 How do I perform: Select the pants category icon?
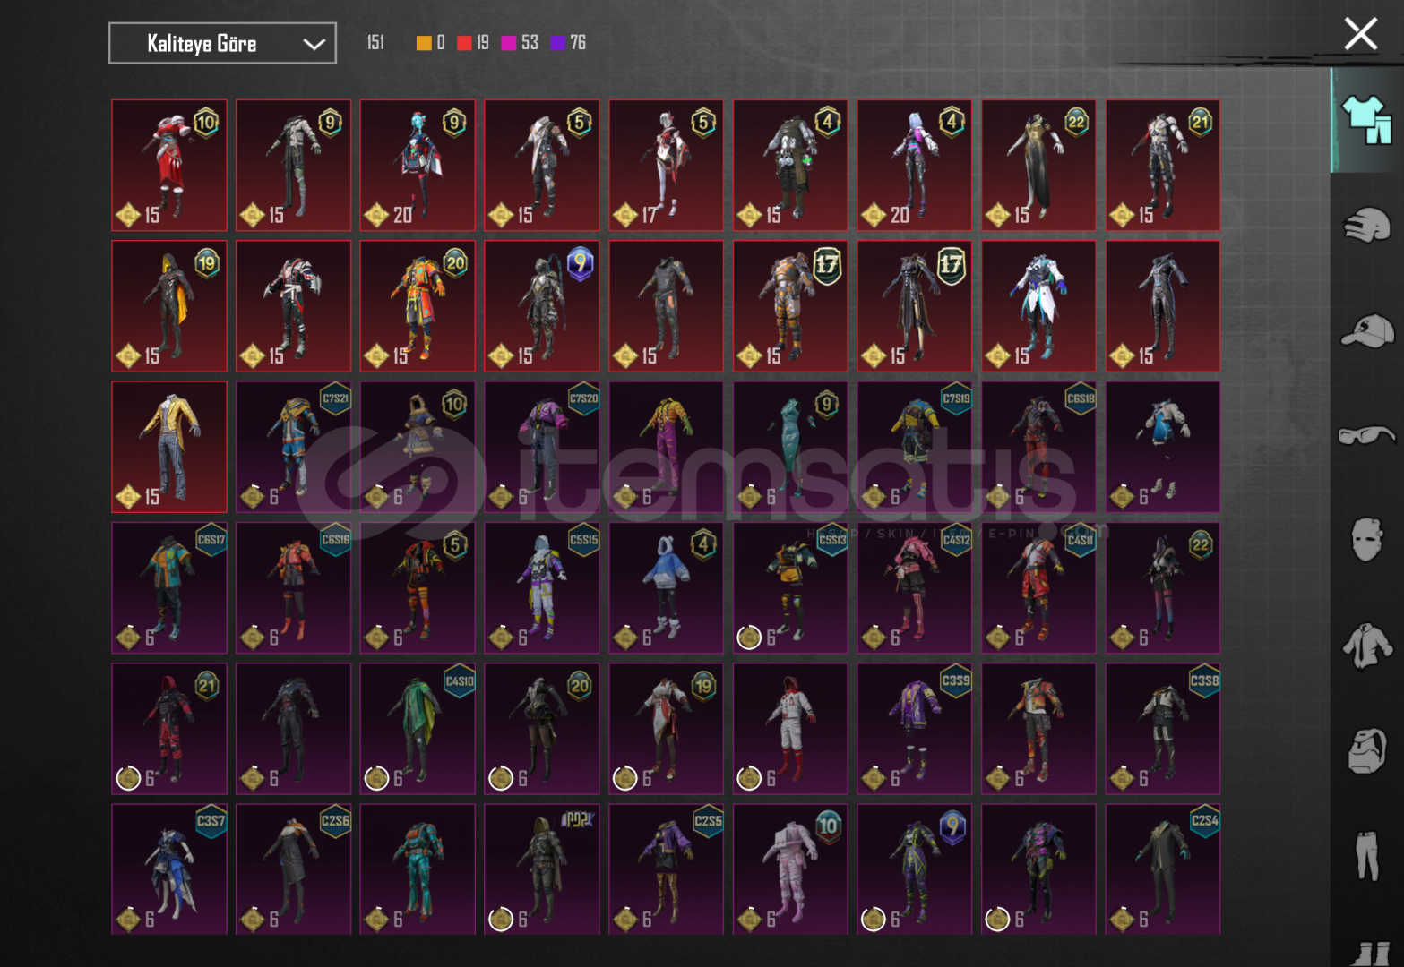[x=1366, y=856]
